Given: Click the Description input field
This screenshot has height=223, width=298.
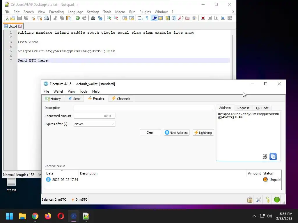Looking at the screenshot, I should pos(144,108).
